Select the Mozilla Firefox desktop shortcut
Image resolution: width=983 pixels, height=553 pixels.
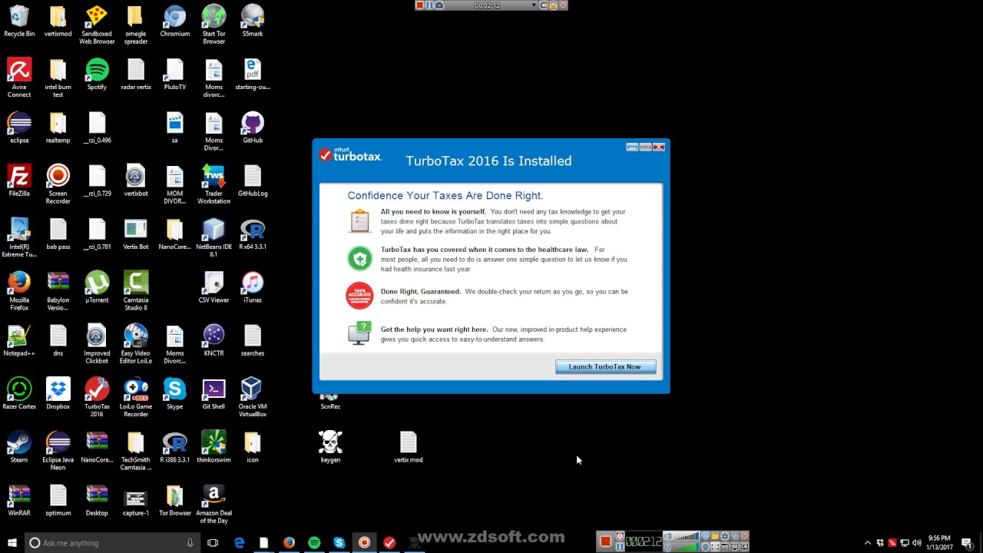[19, 290]
